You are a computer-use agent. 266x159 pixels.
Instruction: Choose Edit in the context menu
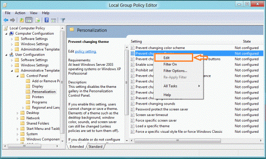coord(174,58)
